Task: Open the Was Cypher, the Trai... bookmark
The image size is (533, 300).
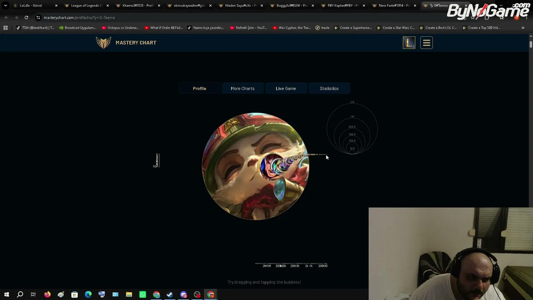Action: (x=292, y=28)
